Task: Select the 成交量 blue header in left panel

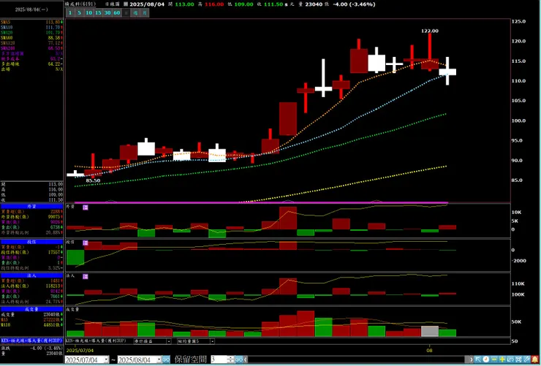Action: tap(31, 309)
